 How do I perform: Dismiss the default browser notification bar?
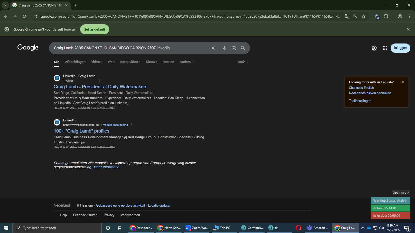coord(408,29)
